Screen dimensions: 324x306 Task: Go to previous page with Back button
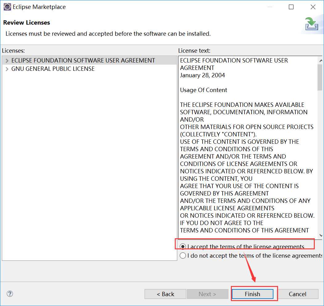[165, 294]
